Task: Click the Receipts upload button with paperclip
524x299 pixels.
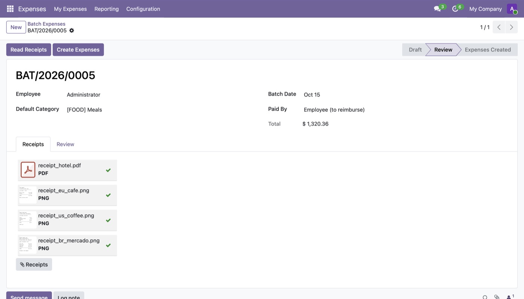Action: point(34,264)
